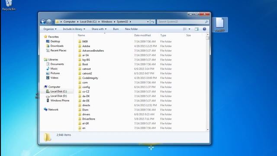Expand arrow after System32 in path

[130, 22]
